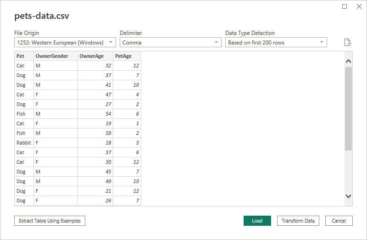Click Extract Table Using Examples
Image resolution: width=367 pixels, height=240 pixels.
coord(50,221)
